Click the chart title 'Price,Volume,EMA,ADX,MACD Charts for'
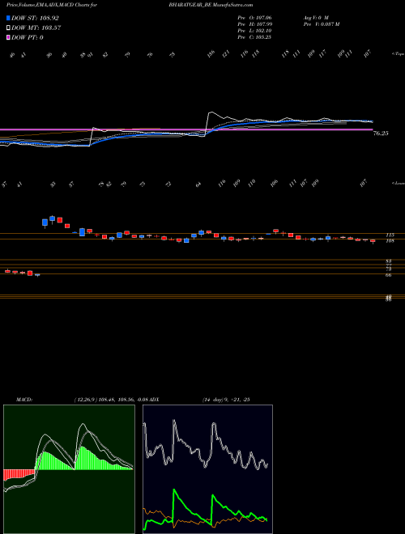Screen dimensions: 405x534 [51, 5]
